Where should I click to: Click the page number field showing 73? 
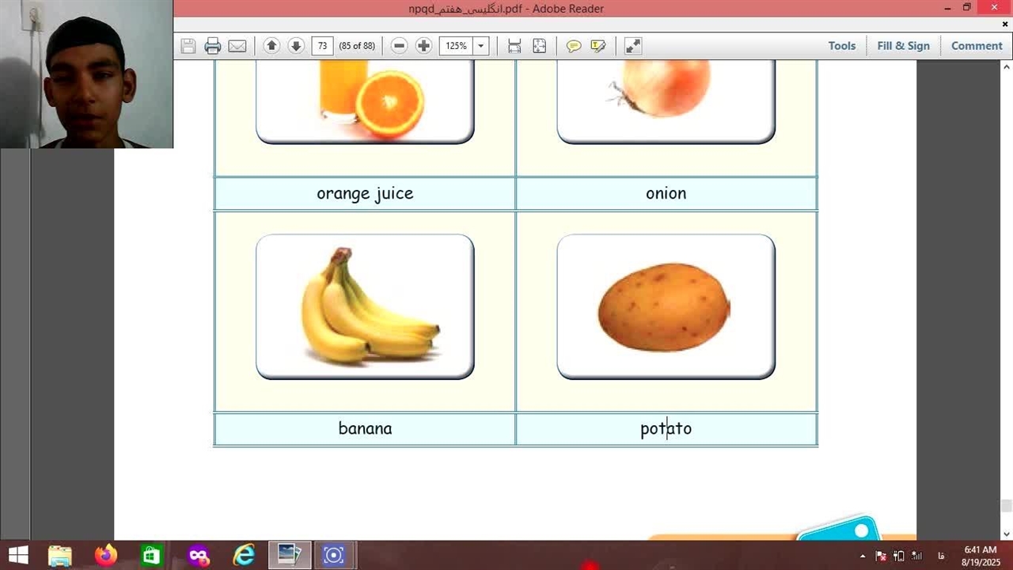click(322, 46)
